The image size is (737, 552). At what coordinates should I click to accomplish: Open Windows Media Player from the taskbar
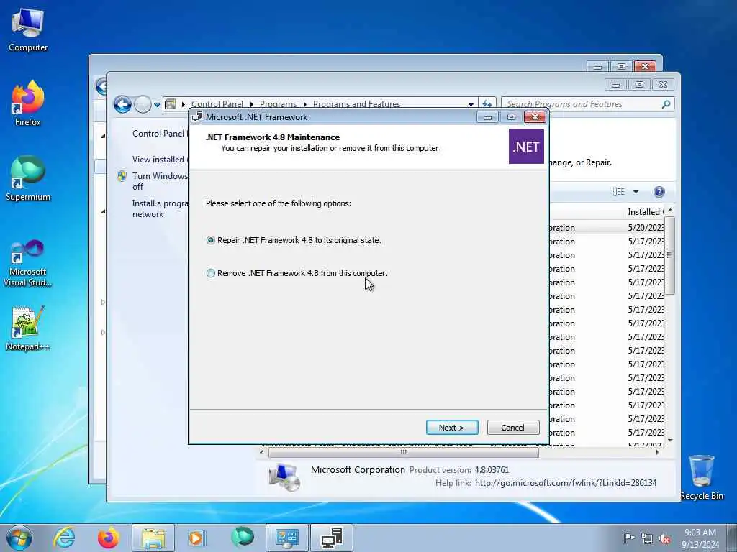(197, 538)
